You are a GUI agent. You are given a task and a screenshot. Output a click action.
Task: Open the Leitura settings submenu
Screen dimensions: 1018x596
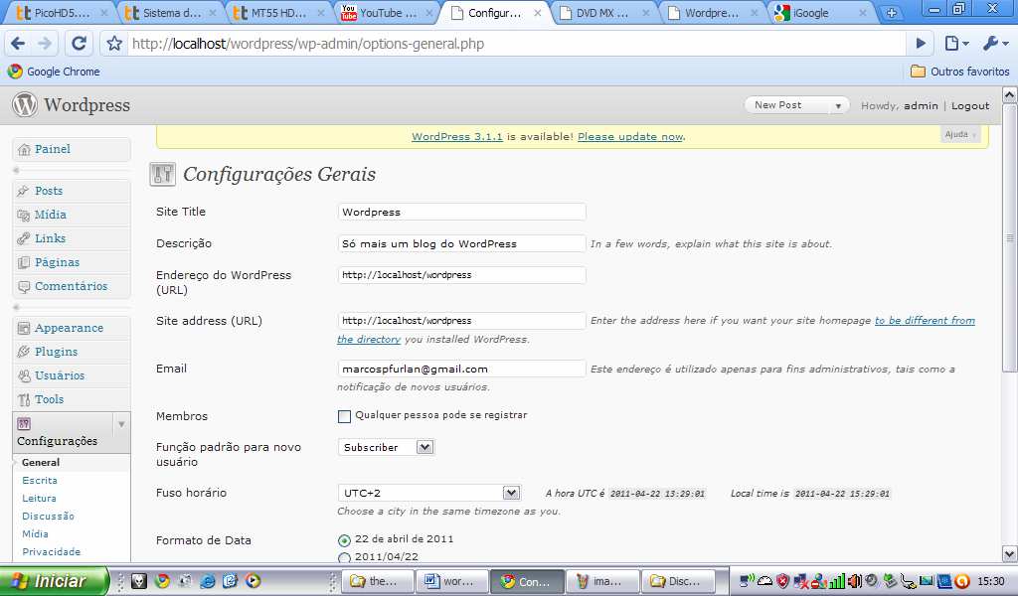pyautogui.click(x=39, y=499)
